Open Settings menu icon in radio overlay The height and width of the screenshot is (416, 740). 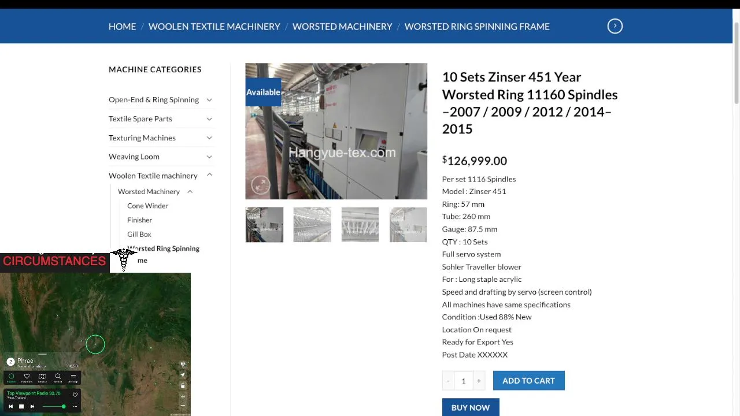73,378
